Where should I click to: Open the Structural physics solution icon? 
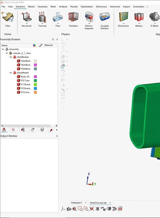coord(27,17)
